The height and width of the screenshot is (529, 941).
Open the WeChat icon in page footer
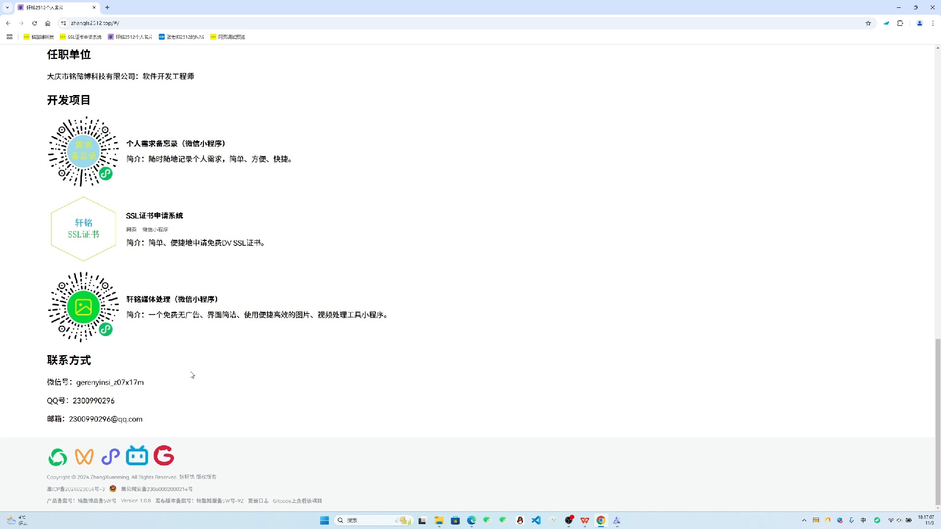(x=57, y=457)
